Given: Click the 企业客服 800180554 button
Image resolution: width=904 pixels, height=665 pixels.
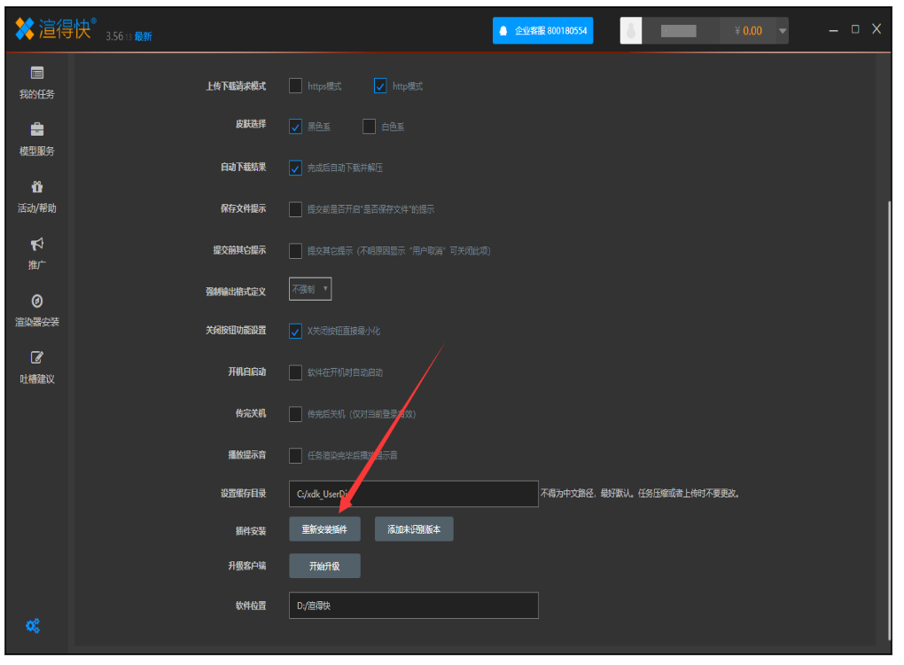Looking at the screenshot, I should (x=542, y=31).
